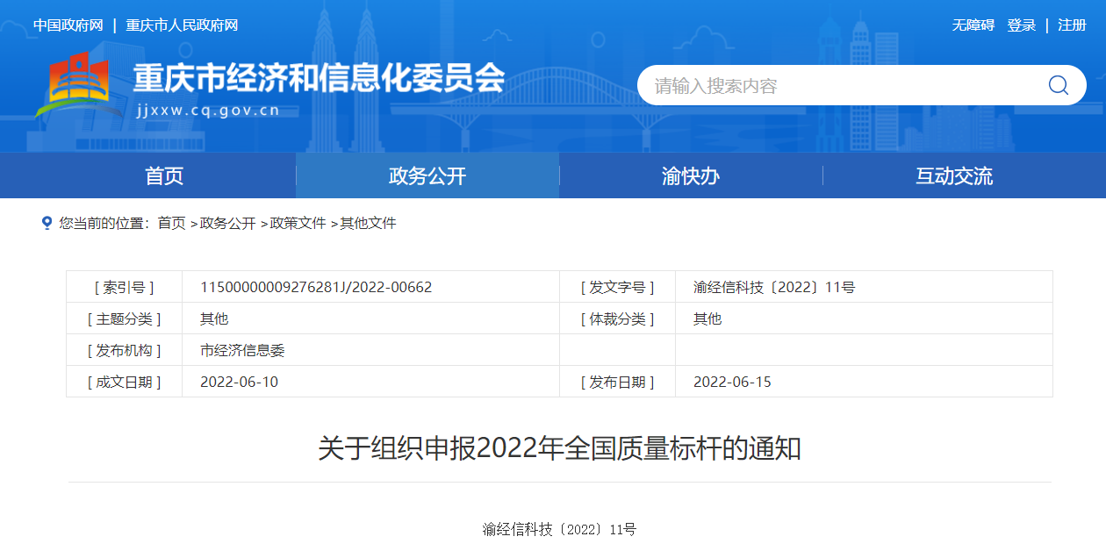
Task: Click the 注册 register link
Action: coord(1072,25)
